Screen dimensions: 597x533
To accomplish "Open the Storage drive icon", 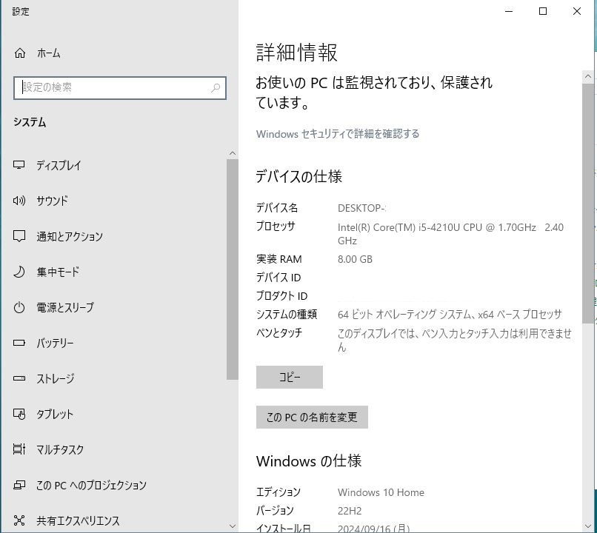I will click(x=20, y=378).
